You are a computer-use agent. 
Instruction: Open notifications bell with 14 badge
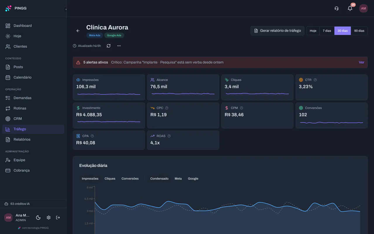[350, 8]
